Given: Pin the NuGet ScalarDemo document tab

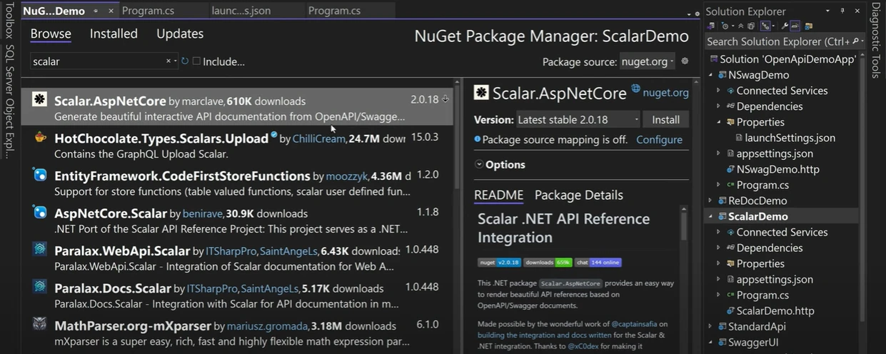Looking at the screenshot, I should click(96, 11).
